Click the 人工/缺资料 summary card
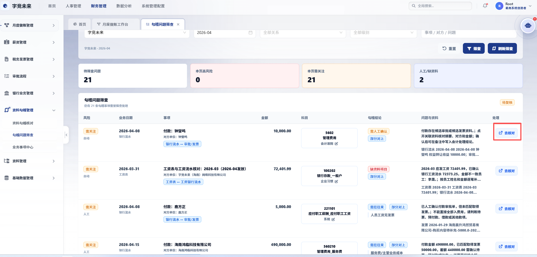Screen dimensions: 537x257 [468, 76]
